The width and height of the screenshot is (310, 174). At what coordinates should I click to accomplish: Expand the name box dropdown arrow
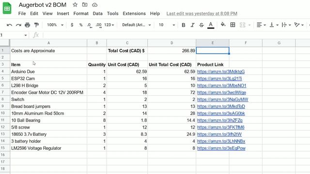pyautogui.click(x=26, y=35)
